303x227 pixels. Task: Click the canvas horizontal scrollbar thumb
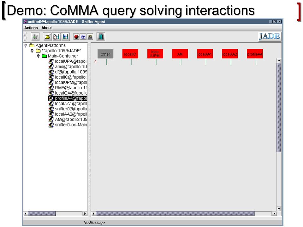click(x=175, y=213)
